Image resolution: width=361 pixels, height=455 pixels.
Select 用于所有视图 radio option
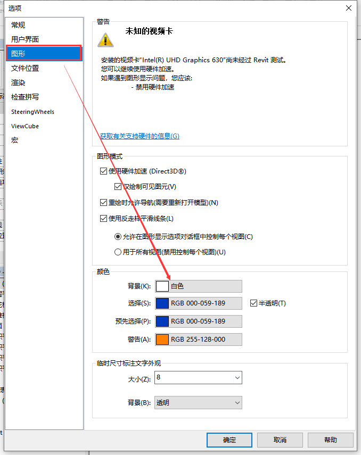click(x=118, y=252)
